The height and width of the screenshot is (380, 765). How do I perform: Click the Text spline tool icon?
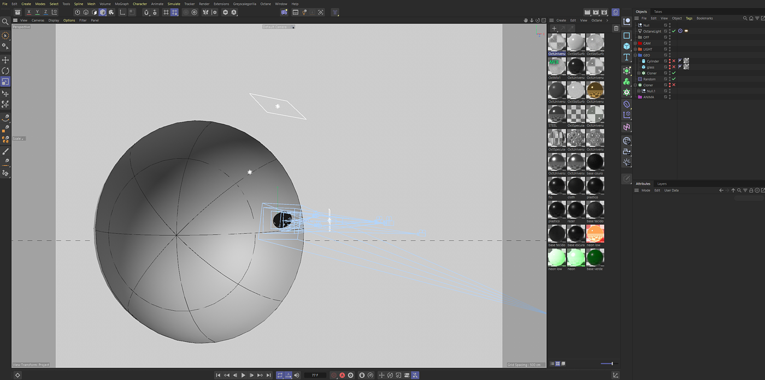click(627, 57)
